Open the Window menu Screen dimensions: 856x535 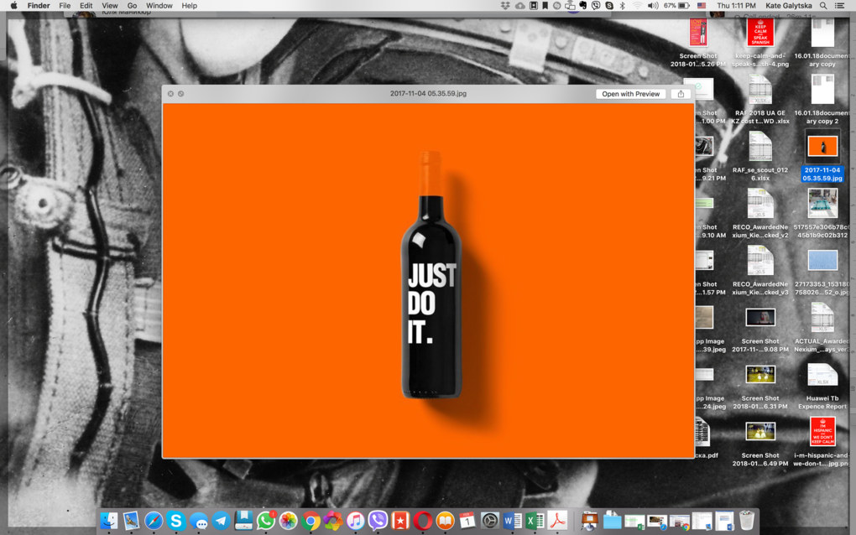coord(159,6)
